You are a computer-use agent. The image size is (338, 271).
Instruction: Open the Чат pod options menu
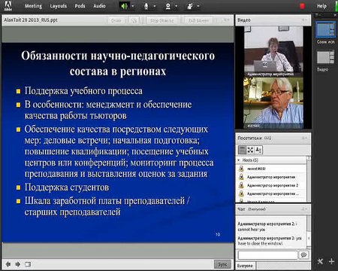304,209
